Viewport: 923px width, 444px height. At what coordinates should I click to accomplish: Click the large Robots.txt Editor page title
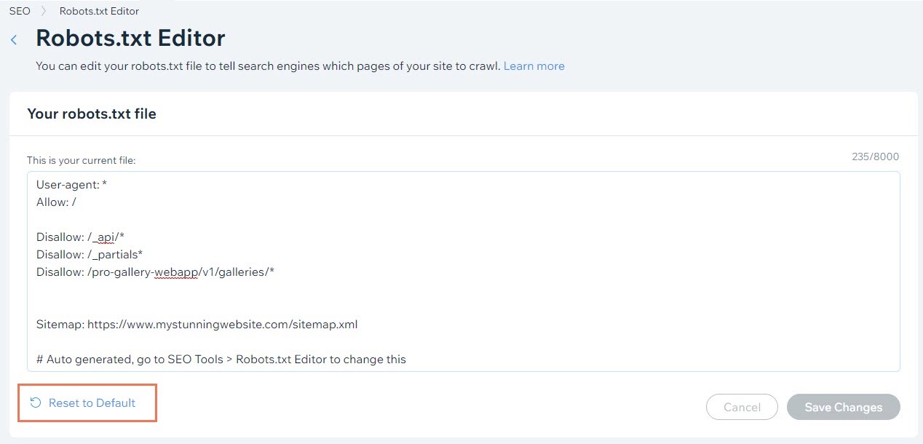tap(130, 38)
